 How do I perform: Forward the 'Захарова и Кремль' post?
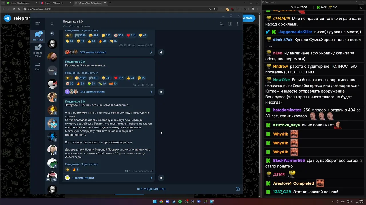[161, 178]
